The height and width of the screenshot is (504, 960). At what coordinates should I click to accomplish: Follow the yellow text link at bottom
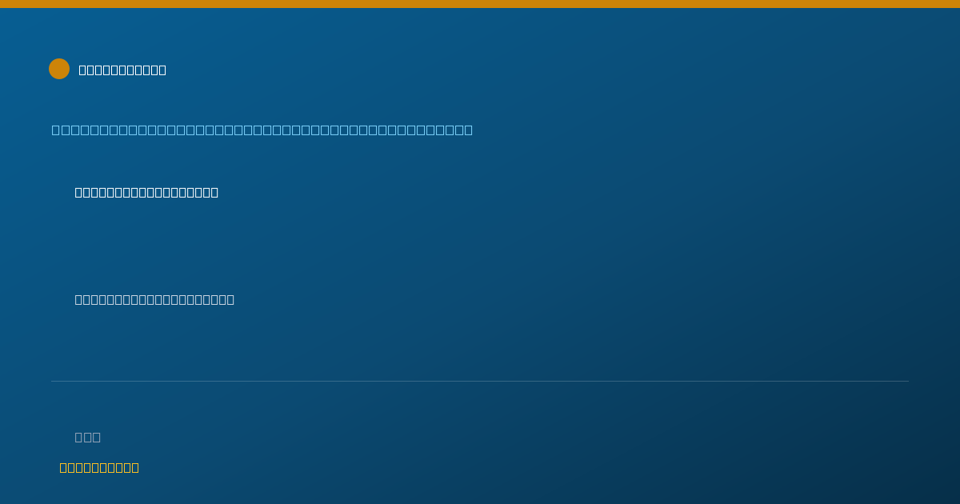tap(99, 467)
